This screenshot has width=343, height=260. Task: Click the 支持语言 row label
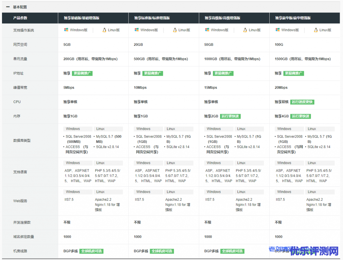coord(20,172)
